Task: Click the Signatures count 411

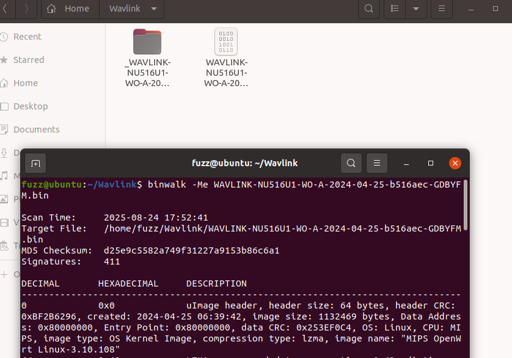Action: tap(112, 261)
